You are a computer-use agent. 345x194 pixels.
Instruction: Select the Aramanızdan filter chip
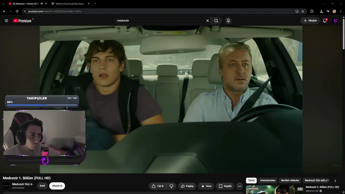pos(268,181)
